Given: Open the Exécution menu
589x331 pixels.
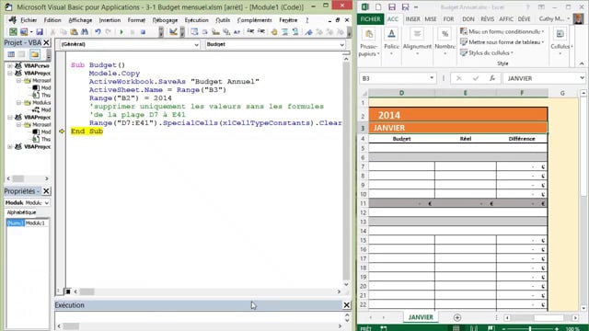Looking at the screenshot, I should point(196,20).
